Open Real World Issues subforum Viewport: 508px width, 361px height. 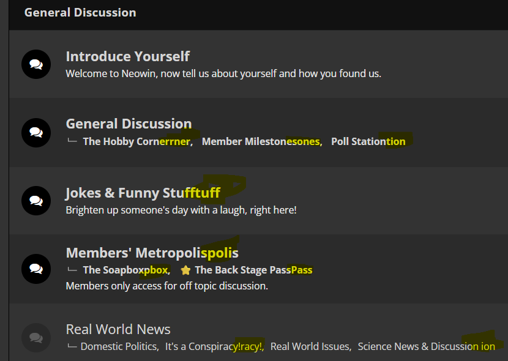tap(310, 346)
